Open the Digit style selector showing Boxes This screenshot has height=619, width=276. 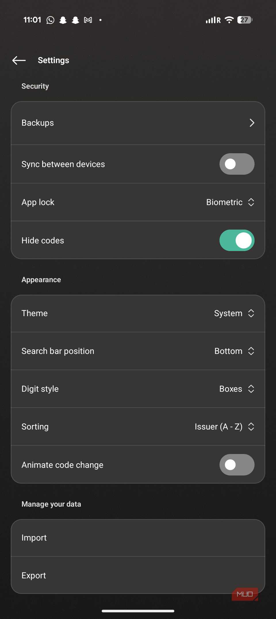[x=237, y=389]
